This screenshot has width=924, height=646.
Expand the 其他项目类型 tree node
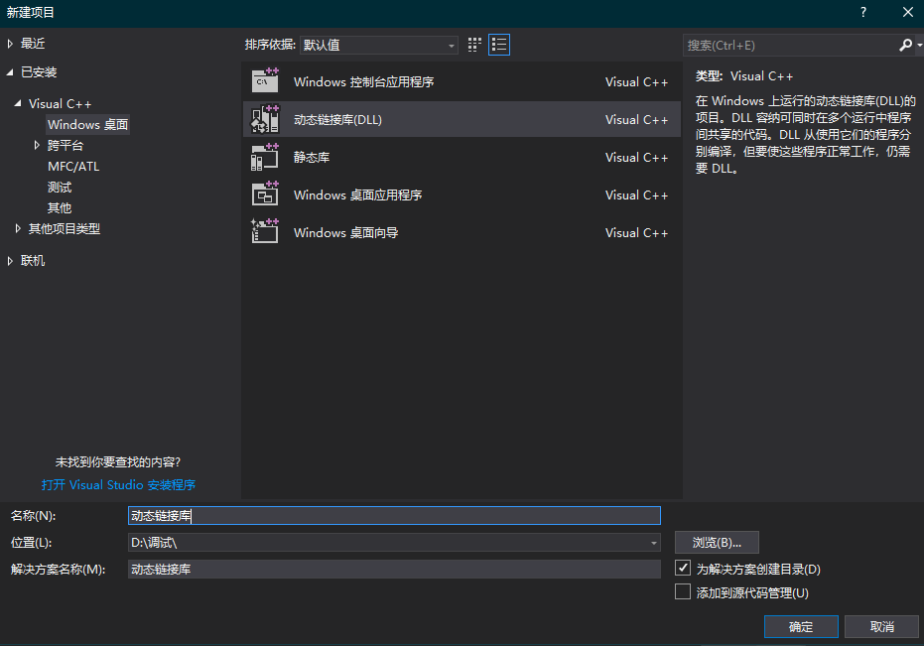tap(18, 228)
